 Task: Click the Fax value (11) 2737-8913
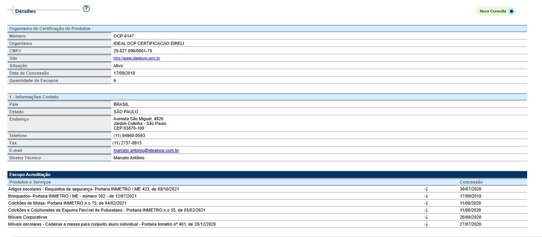point(127,143)
